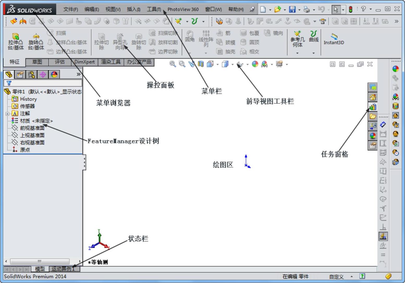Select the History item in the tree
The image size is (405, 283).
(x=28, y=99)
